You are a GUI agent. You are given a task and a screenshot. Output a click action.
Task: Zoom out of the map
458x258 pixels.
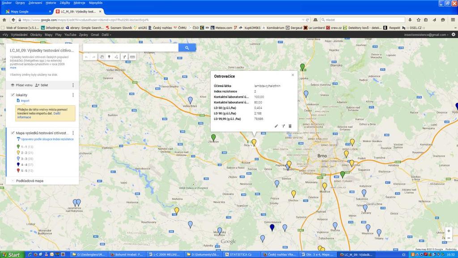[x=449, y=238]
